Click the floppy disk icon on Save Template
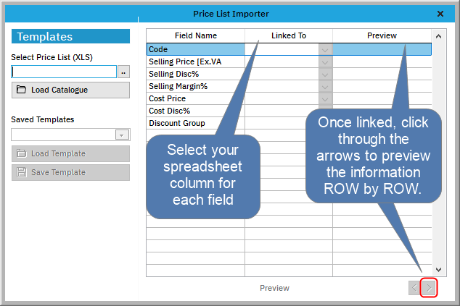This screenshot has height=306, width=460. [21, 172]
